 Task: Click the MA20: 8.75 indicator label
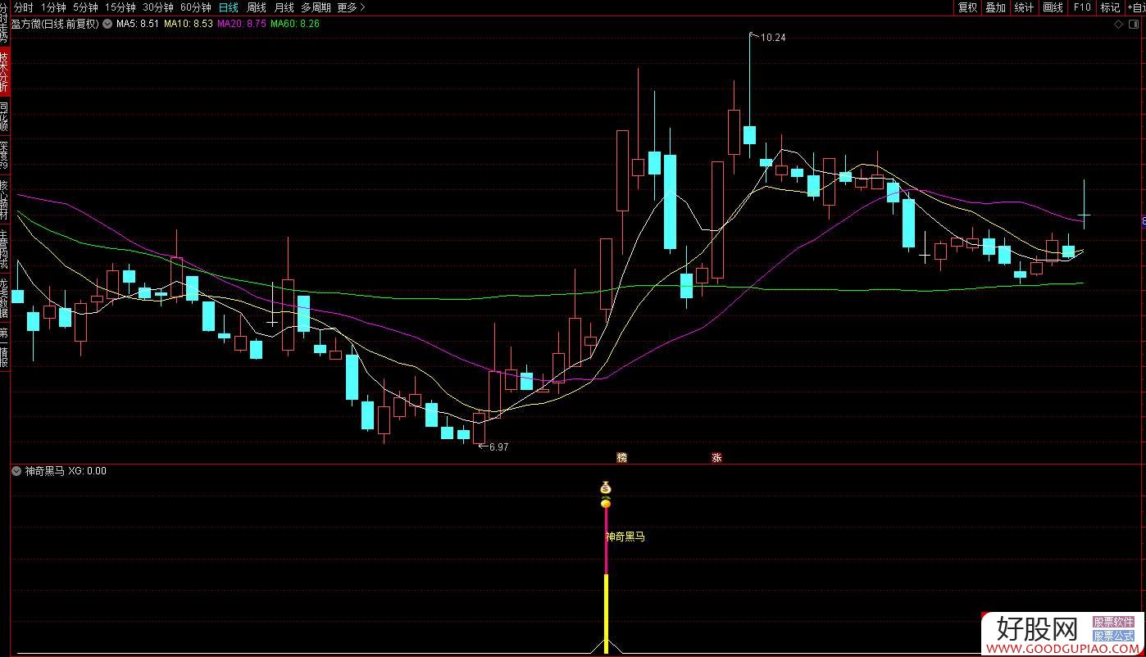click(242, 24)
